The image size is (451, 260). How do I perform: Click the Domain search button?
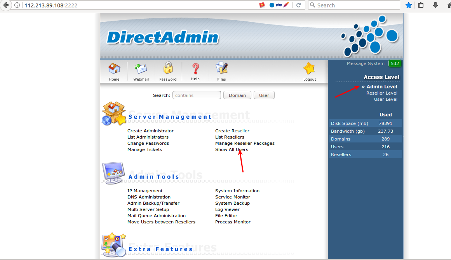237,95
